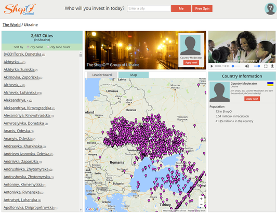
Task: Download the video
Action: (x=272, y=66)
